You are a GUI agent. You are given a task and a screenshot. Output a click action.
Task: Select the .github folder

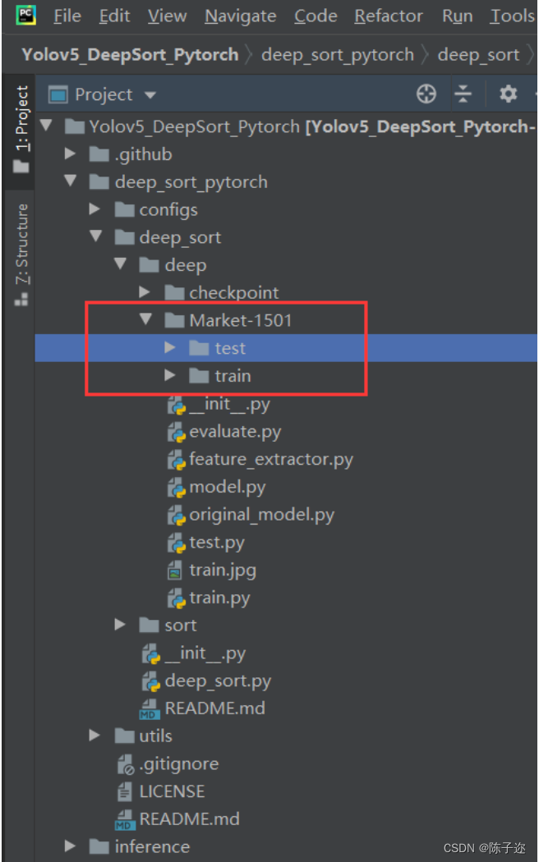pos(131,154)
